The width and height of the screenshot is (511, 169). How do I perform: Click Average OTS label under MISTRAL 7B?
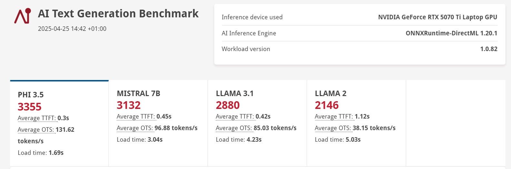point(135,128)
